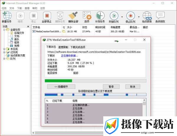Select 视频 category
Viewport: 177px width, 136px height.
click(x=17, y=46)
